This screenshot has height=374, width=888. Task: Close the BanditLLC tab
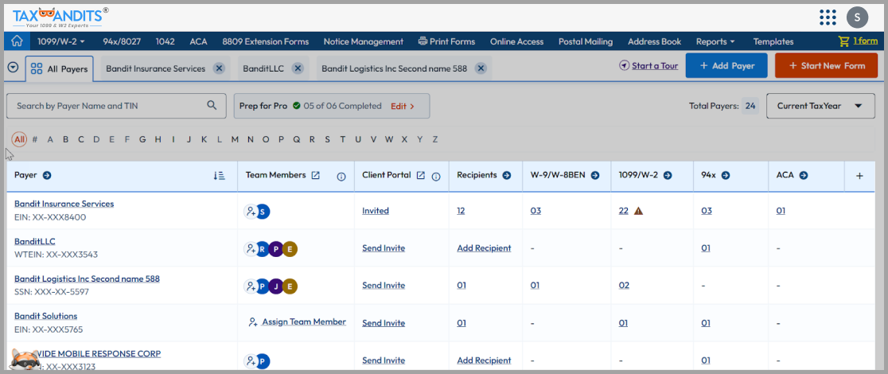click(x=298, y=68)
